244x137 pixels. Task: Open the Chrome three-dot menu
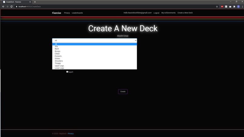tap(242, 7)
